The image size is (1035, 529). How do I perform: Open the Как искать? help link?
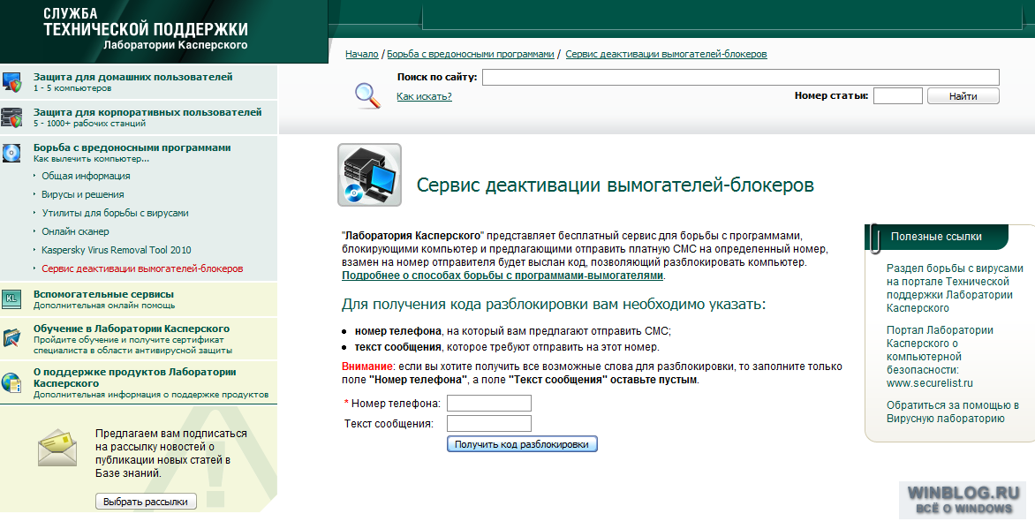point(424,96)
